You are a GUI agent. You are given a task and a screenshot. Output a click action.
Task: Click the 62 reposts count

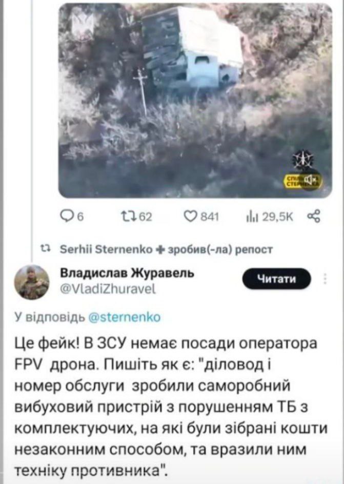(146, 217)
